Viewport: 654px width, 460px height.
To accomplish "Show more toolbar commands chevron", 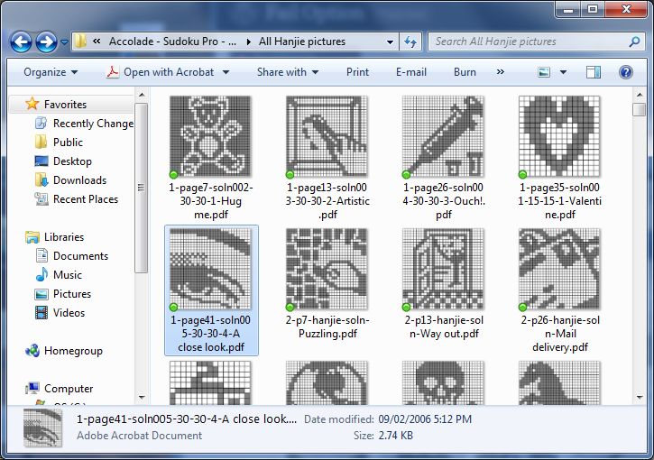I will point(501,72).
